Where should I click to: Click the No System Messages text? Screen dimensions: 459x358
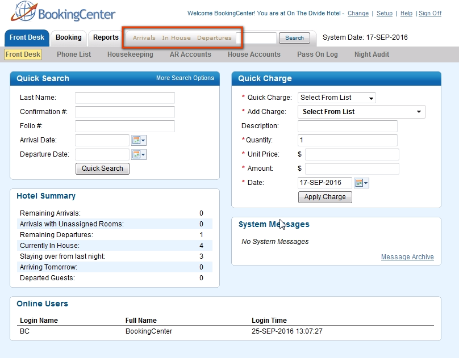pos(275,241)
